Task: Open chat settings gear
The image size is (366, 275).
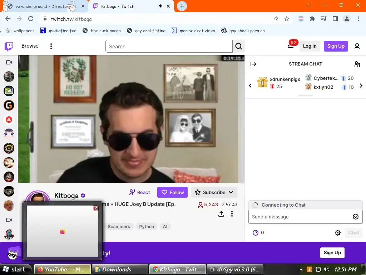Action: [x=337, y=233]
